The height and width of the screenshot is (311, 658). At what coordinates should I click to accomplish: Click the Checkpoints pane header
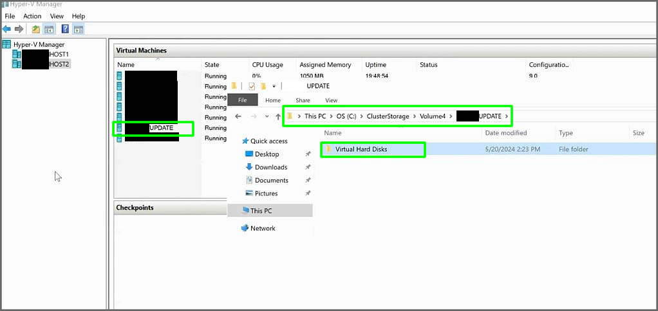(135, 208)
